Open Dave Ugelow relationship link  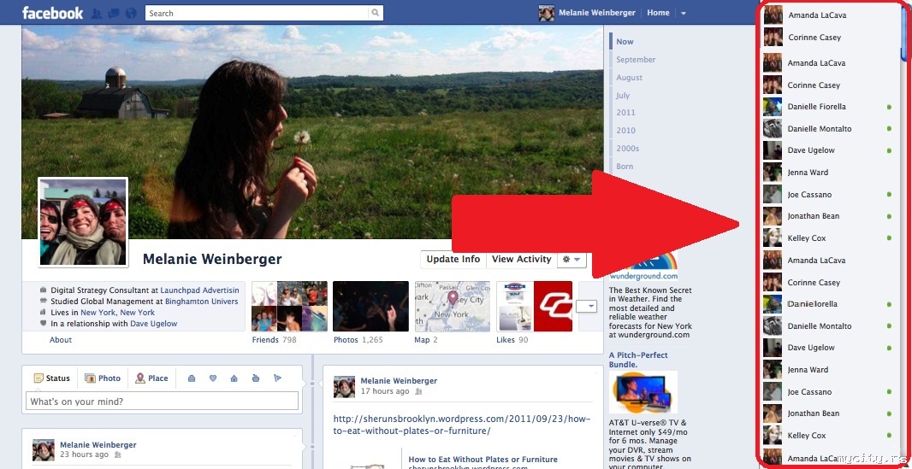(x=153, y=323)
